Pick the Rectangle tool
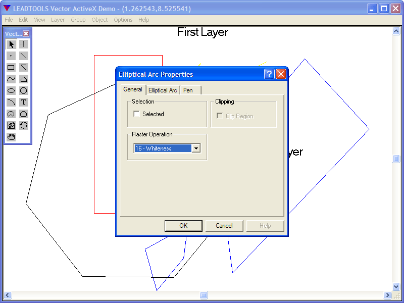This screenshot has height=303, width=404. click(11, 68)
